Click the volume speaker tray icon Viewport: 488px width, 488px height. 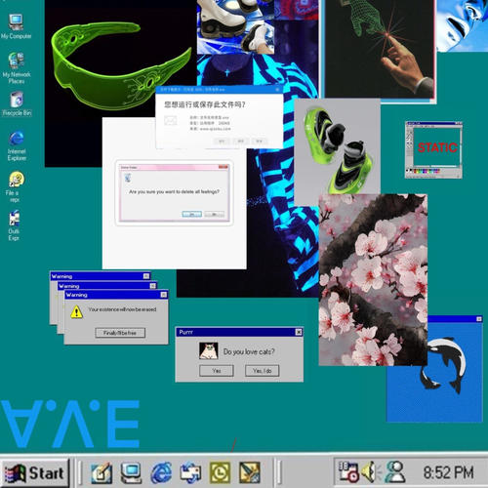coord(370,472)
